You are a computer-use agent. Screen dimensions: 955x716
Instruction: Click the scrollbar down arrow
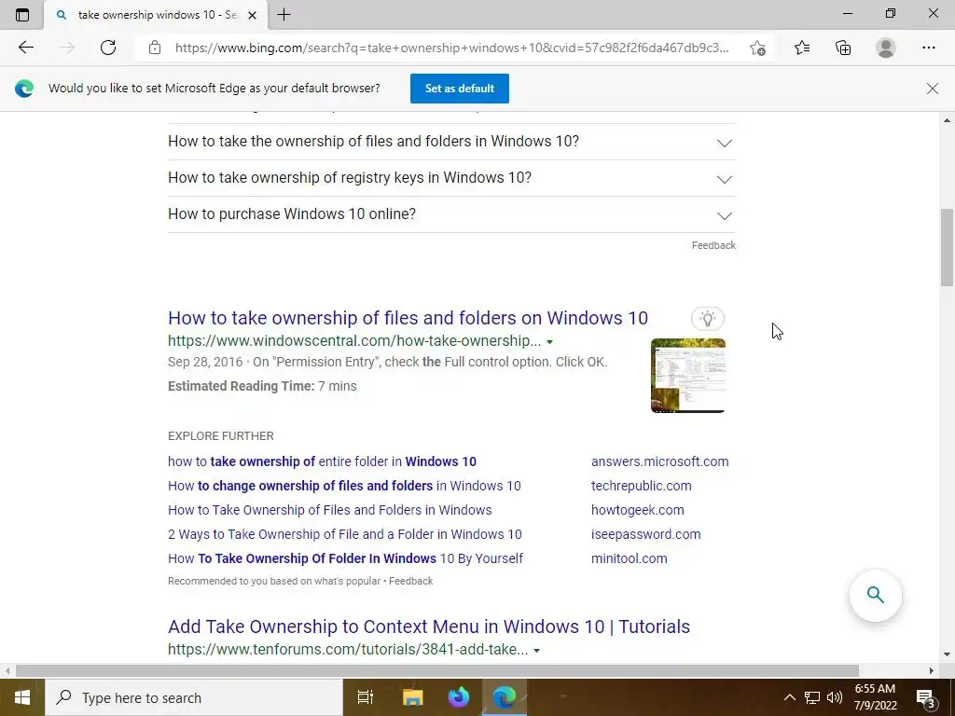[x=947, y=655]
